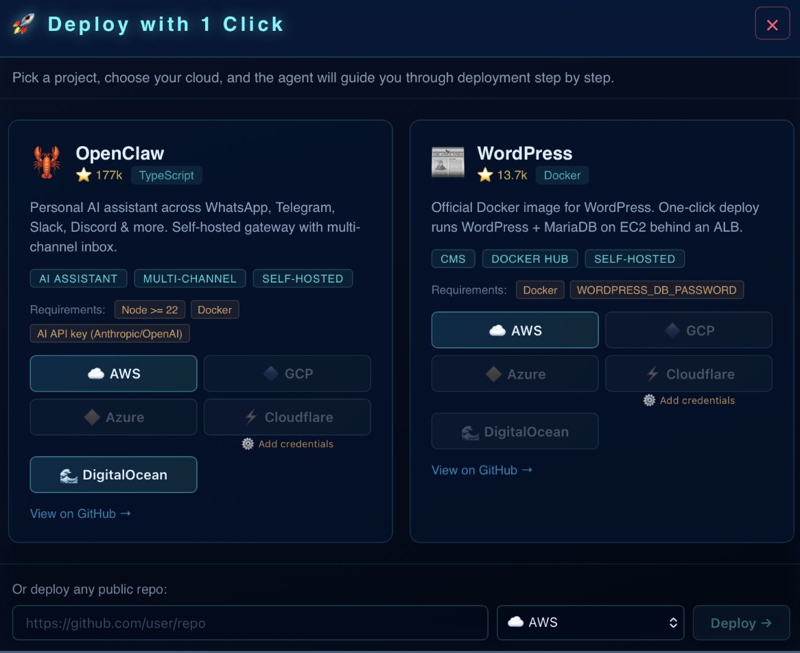Click the OpenClaw lobster project icon
800x653 pixels.
tap(46, 162)
